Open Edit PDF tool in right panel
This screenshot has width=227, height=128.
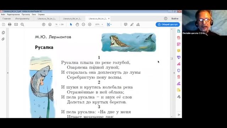[x=179, y=44]
